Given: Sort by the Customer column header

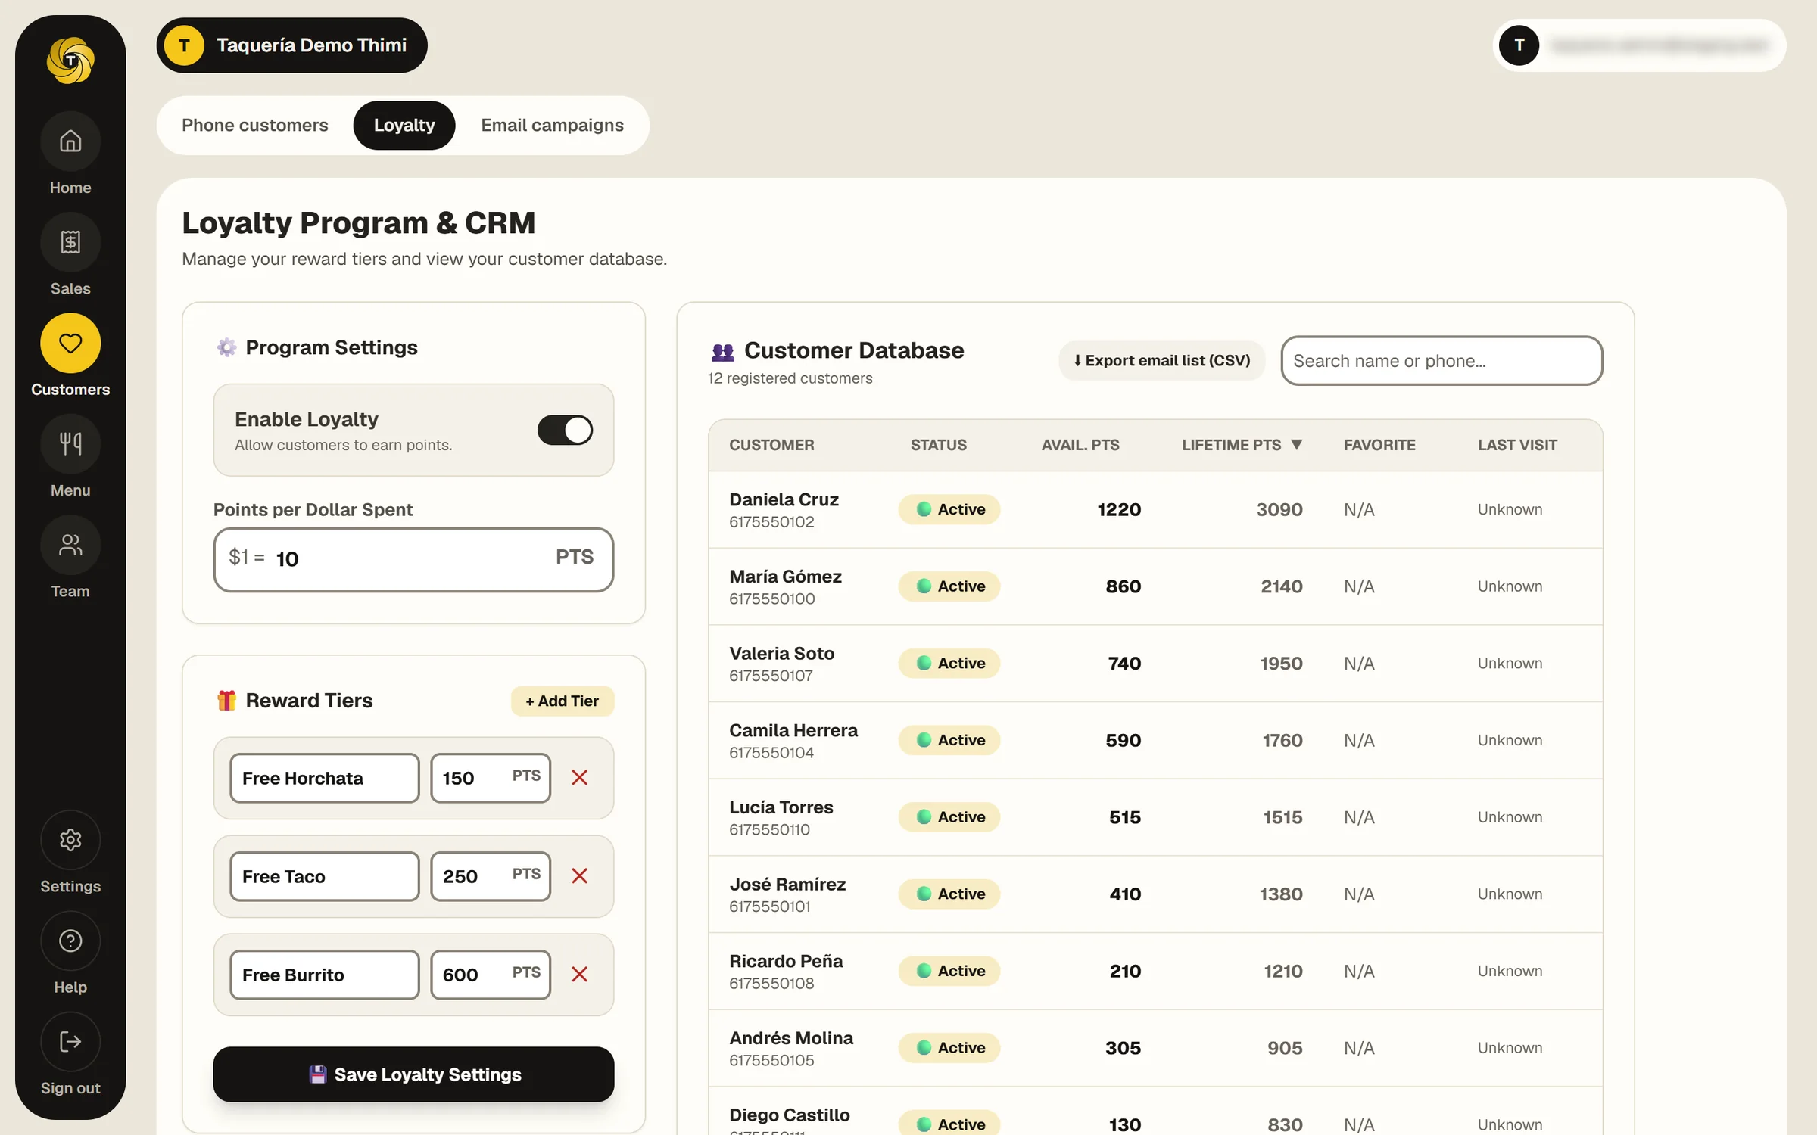Looking at the screenshot, I should (771, 445).
